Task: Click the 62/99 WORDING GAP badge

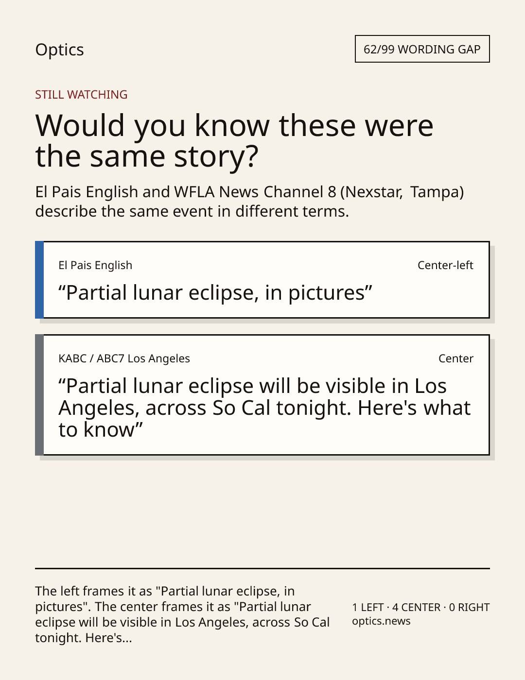Action: (x=422, y=49)
